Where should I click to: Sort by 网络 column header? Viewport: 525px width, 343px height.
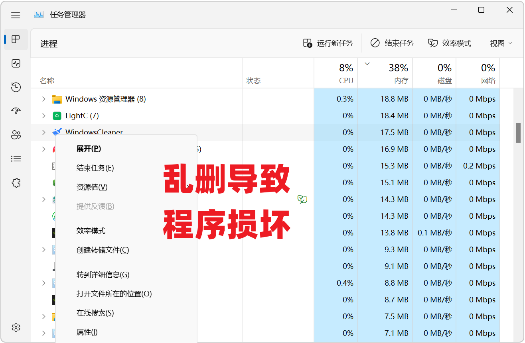pos(478,73)
